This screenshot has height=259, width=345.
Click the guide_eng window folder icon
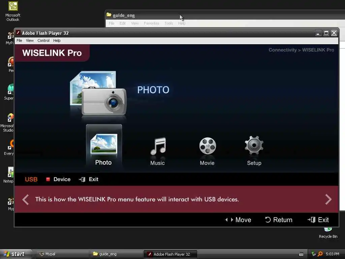coord(109,15)
